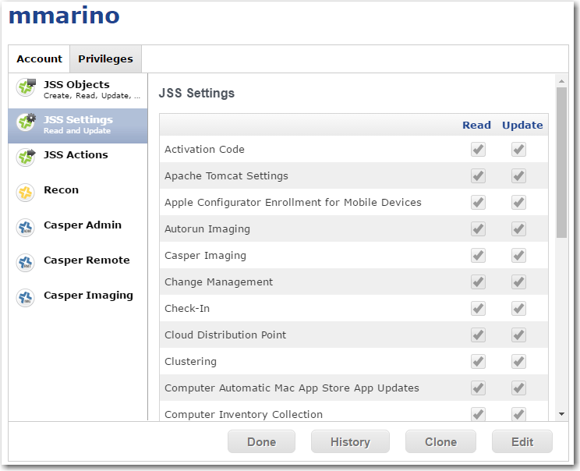Toggle Read checkbox for Apache Tomcat Settings
This screenshot has height=471, width=580.
(478, 175)
